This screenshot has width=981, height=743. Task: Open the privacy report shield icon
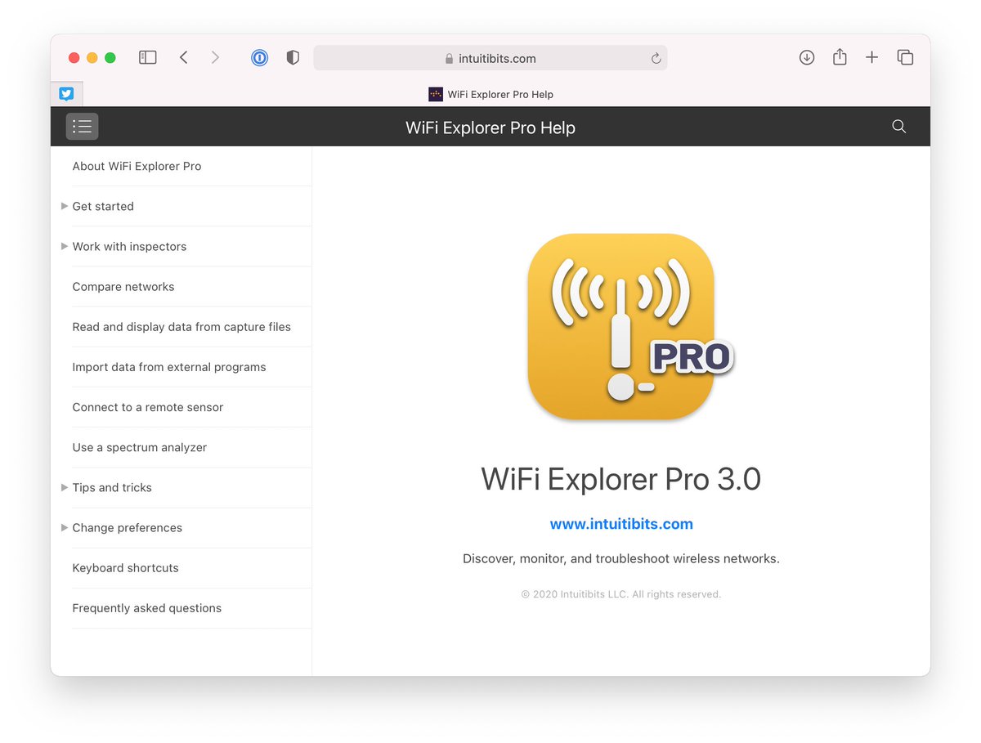coord(292,57)
